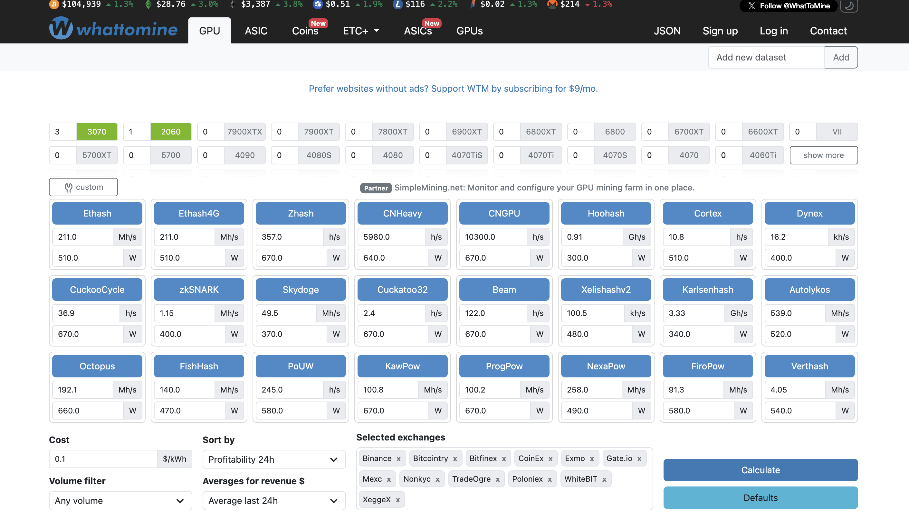
Task: Toggle the KawPow algorithm button
Action: pos(403,366)
